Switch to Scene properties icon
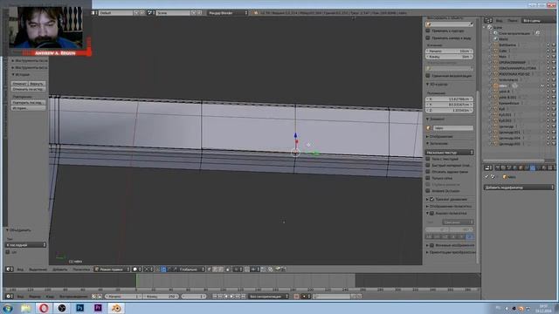This screenshot has height=314, width=559. (509, 167)
